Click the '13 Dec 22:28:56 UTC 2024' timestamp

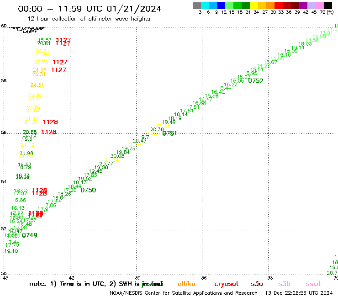tap(299, 293)
